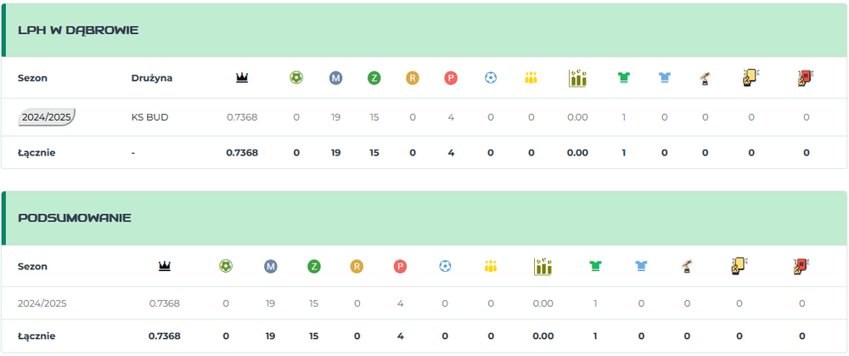Click the yellow players group icon in Podsumowanie

[491, 266]
